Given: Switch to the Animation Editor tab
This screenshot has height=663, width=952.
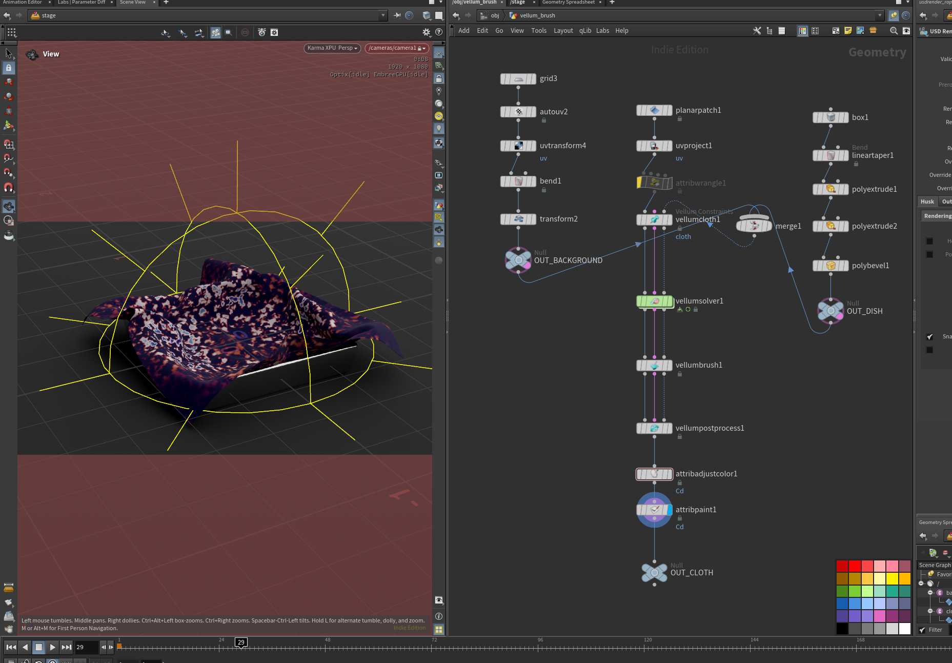Looking at the screenshot, I should 23,3.
